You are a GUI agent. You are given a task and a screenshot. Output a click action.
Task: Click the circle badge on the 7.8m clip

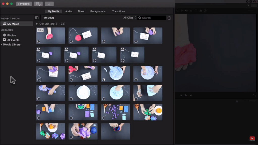[39, 41]
